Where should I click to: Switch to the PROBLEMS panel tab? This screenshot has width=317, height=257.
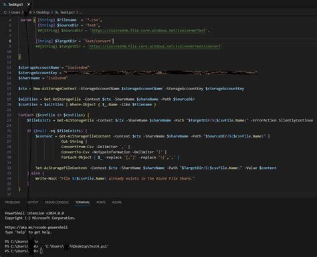click(x=13, y=202)
